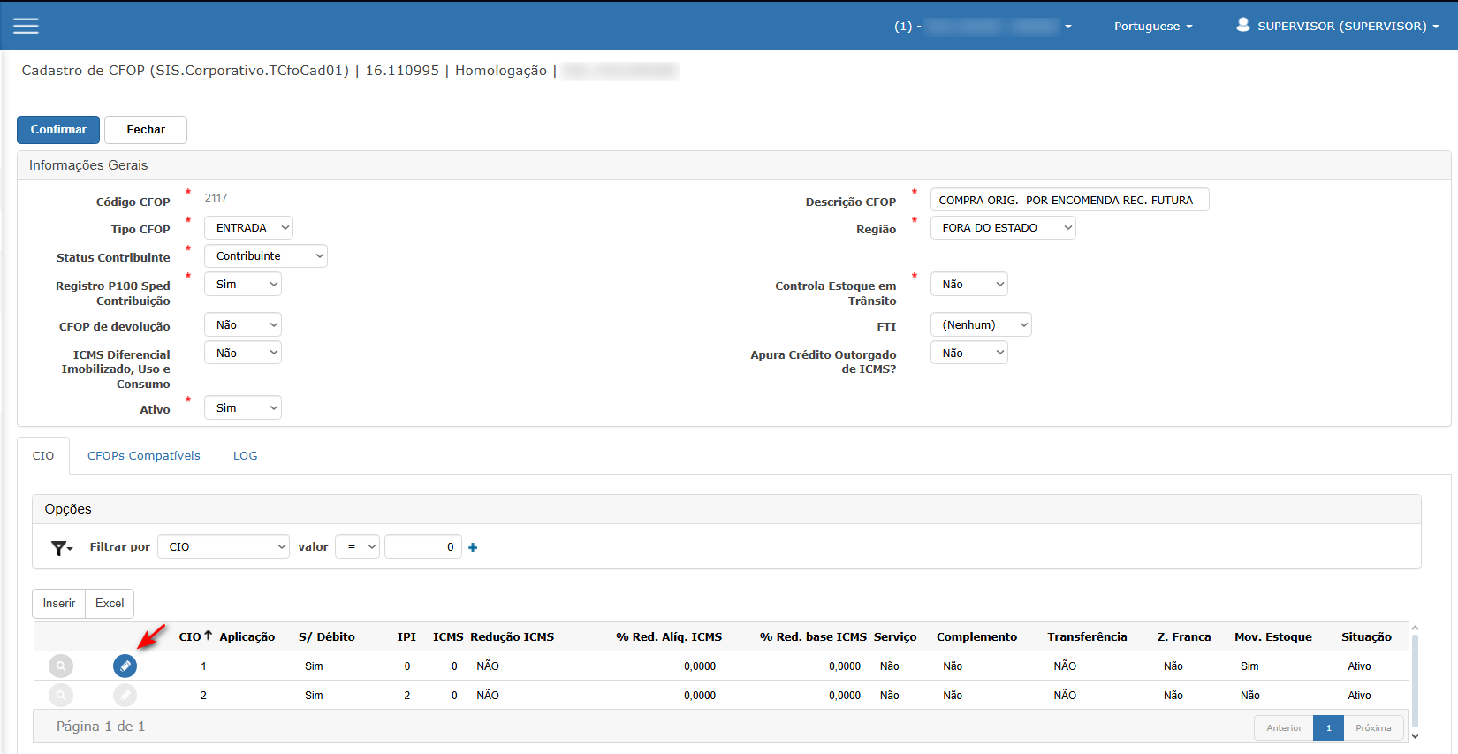The height and width of the screenshot is (754, 1458).
Task: Open the Ativo dropdown
Action: [243, 408]
